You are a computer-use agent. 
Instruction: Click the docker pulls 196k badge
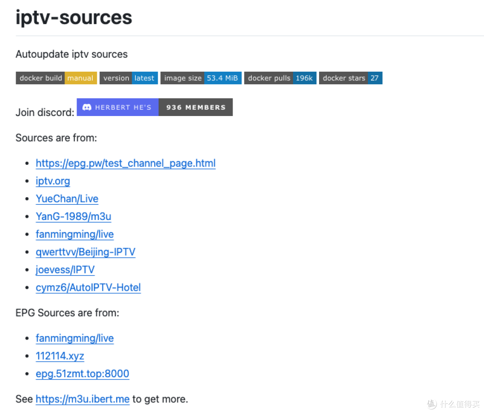coord(280,78)
